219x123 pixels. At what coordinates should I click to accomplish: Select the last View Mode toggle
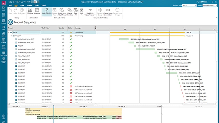(x=38, y=2)
